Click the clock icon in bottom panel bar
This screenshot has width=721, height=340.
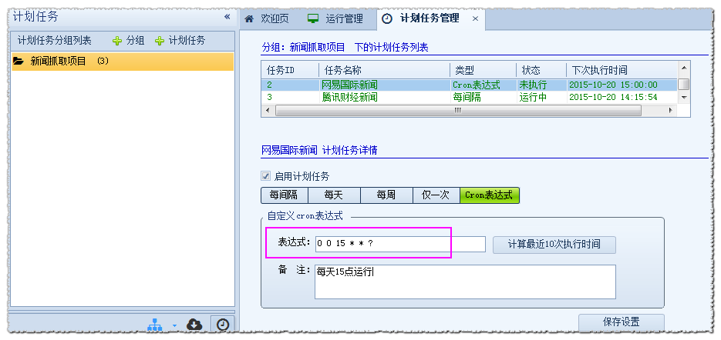222,325
